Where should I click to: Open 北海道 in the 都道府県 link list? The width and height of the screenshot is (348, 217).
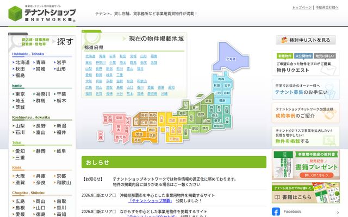pos(90,56)
